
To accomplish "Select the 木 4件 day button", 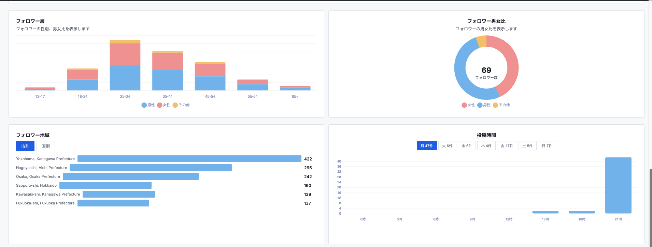I will [486, 146].
